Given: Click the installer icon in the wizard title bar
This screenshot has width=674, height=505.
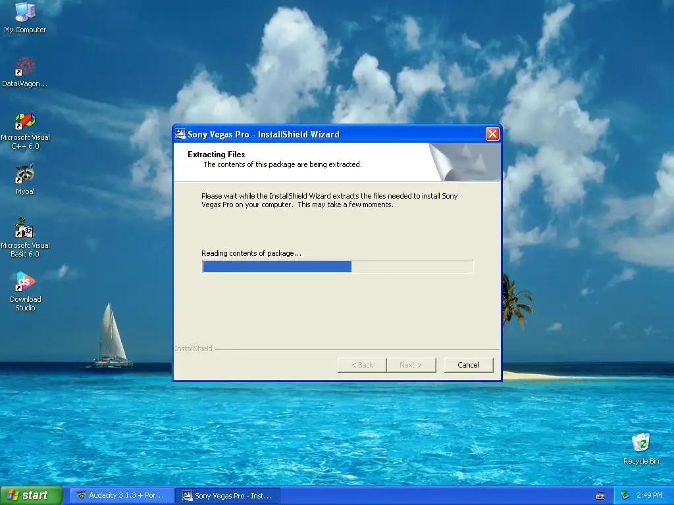Looking at the screenshot, I should (x=180, y=134).
